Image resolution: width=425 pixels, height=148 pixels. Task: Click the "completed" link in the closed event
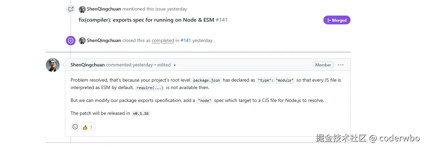(x=163, y=41)
